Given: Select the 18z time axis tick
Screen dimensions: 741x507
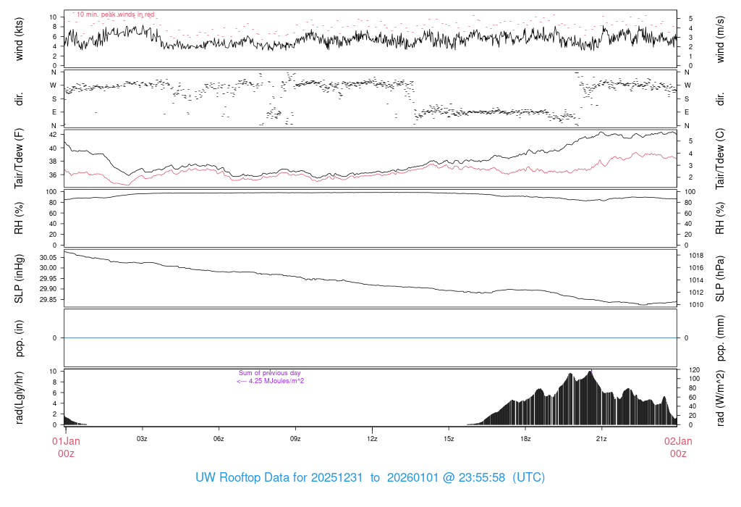Looking at the screenshot, I should [525, 439].
